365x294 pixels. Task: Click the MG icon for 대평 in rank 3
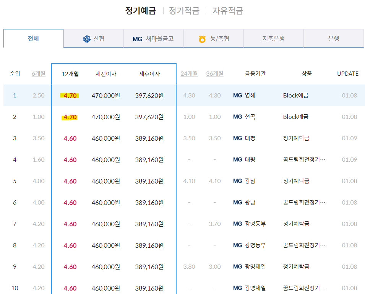[238, 138]
